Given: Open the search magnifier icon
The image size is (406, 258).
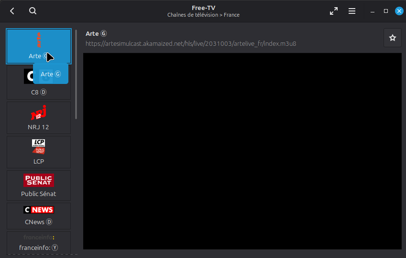Looking at the screenshot, I should (x=32, y=11).
